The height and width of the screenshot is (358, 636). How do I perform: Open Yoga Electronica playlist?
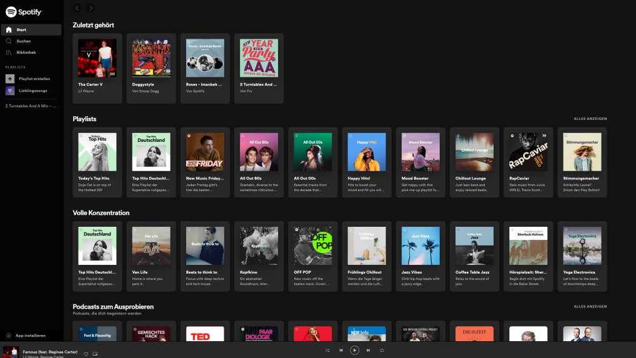pyautogui.click(x=582, y=256)
